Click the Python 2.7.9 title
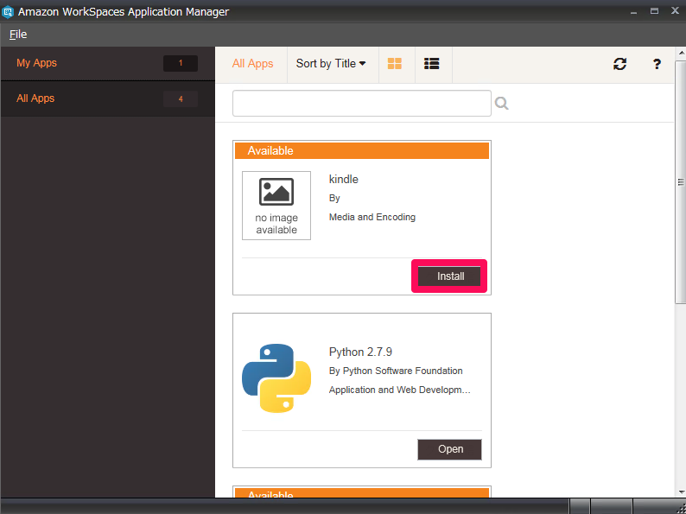The width and height of the screenshot is (686, 514). (360, 352)
